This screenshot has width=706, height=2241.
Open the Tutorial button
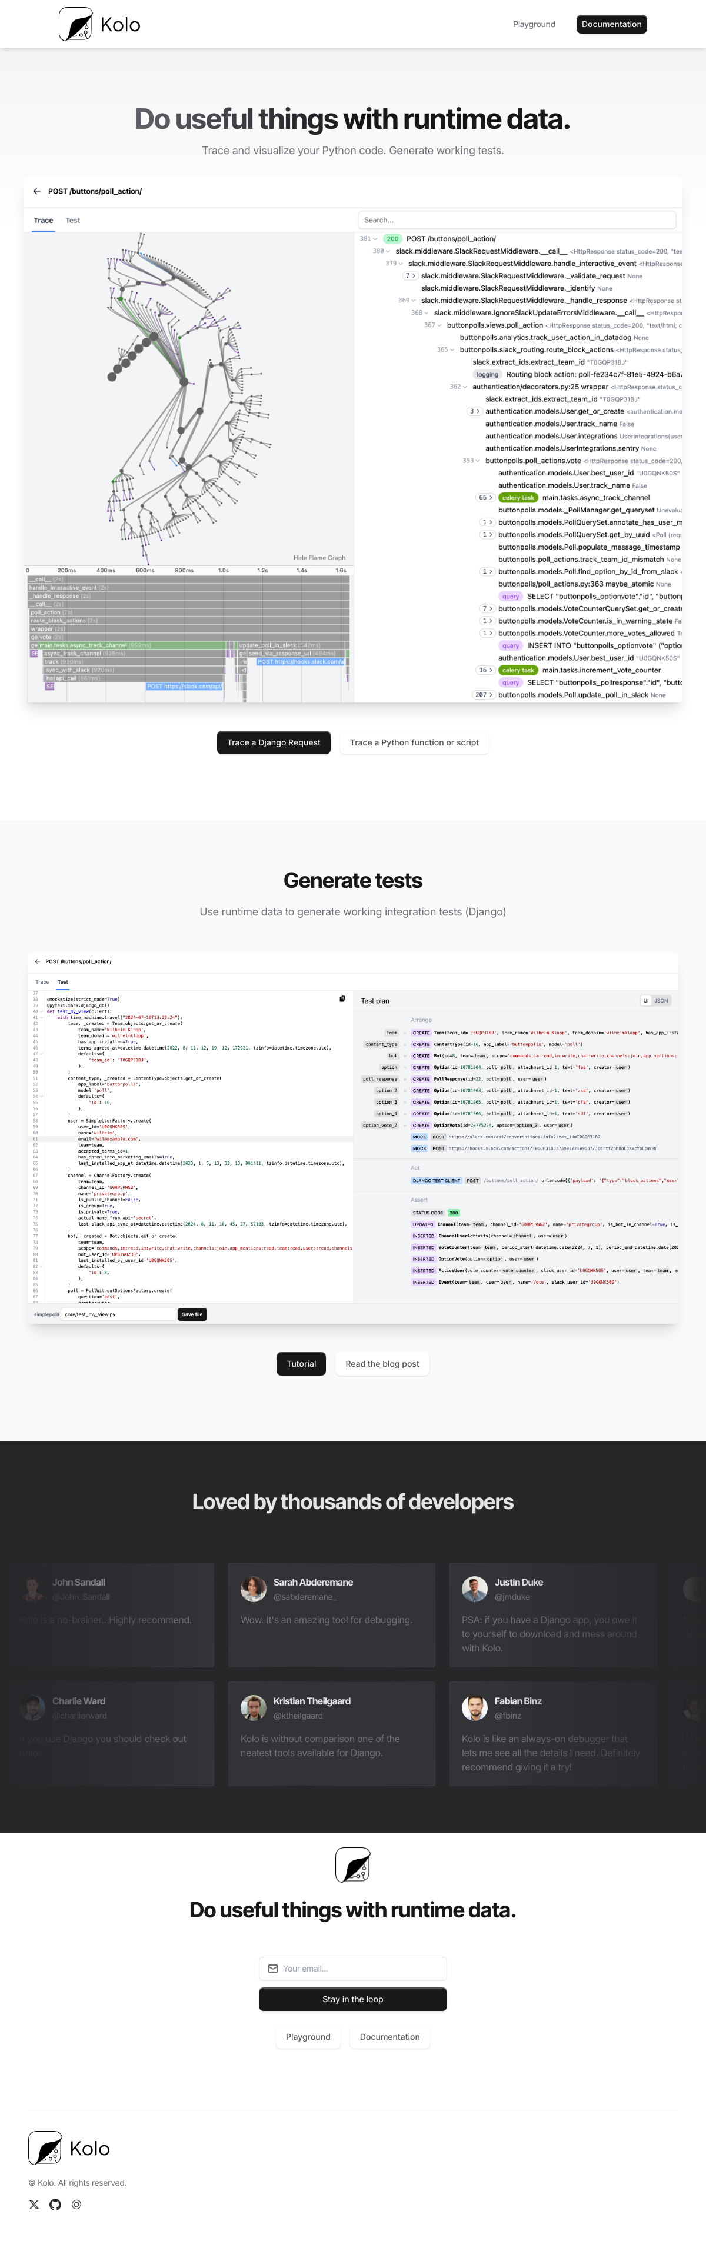tap(302, 1364)
